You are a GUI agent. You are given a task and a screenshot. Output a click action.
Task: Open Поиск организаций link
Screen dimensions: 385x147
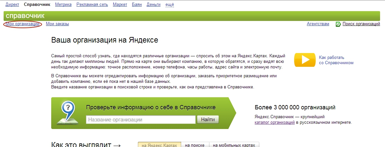tap(361, 24)
